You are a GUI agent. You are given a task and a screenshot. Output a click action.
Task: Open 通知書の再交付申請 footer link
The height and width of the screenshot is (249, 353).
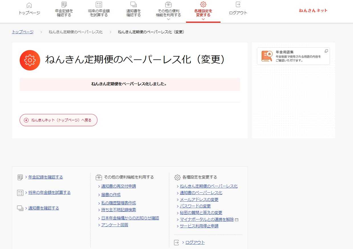(x=119, y=186)
